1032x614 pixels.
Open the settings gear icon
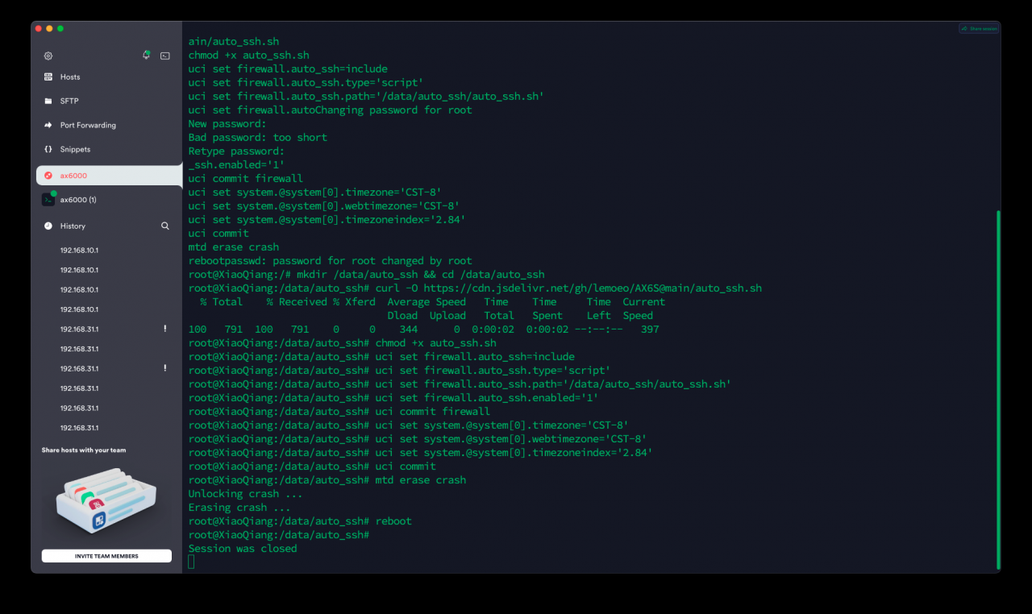click(48, 56)
